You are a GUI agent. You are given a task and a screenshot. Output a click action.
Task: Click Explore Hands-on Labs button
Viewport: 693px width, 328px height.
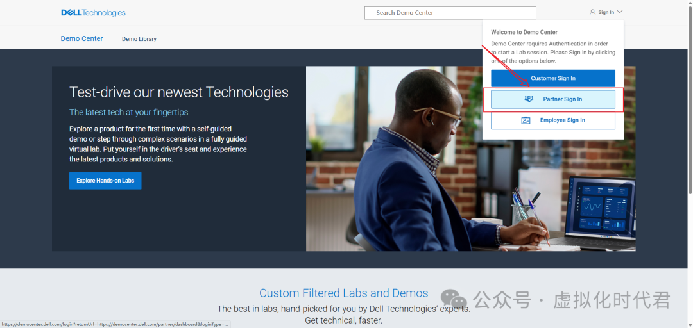pos(105,181)
